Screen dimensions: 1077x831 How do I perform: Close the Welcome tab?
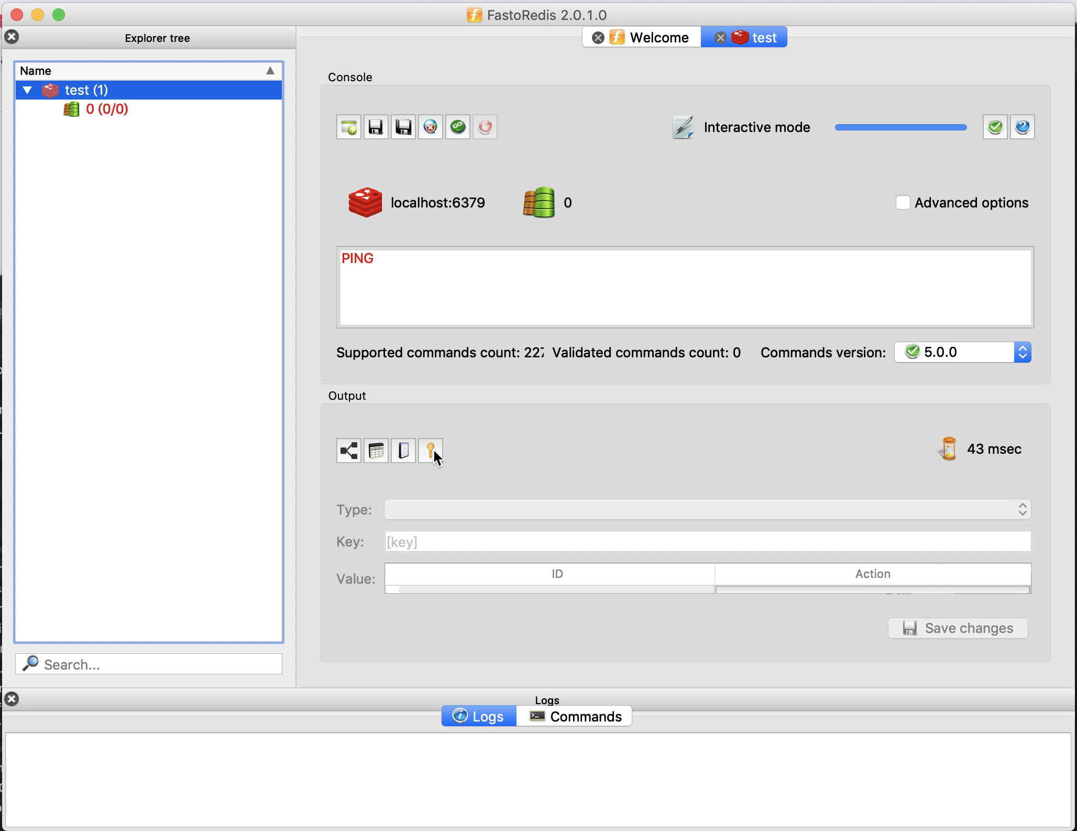click(598, 38)
